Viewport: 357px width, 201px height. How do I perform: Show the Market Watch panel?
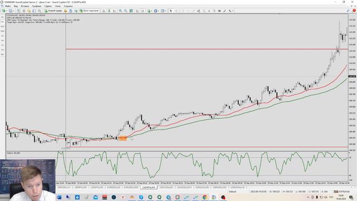[x=18, y=11]
